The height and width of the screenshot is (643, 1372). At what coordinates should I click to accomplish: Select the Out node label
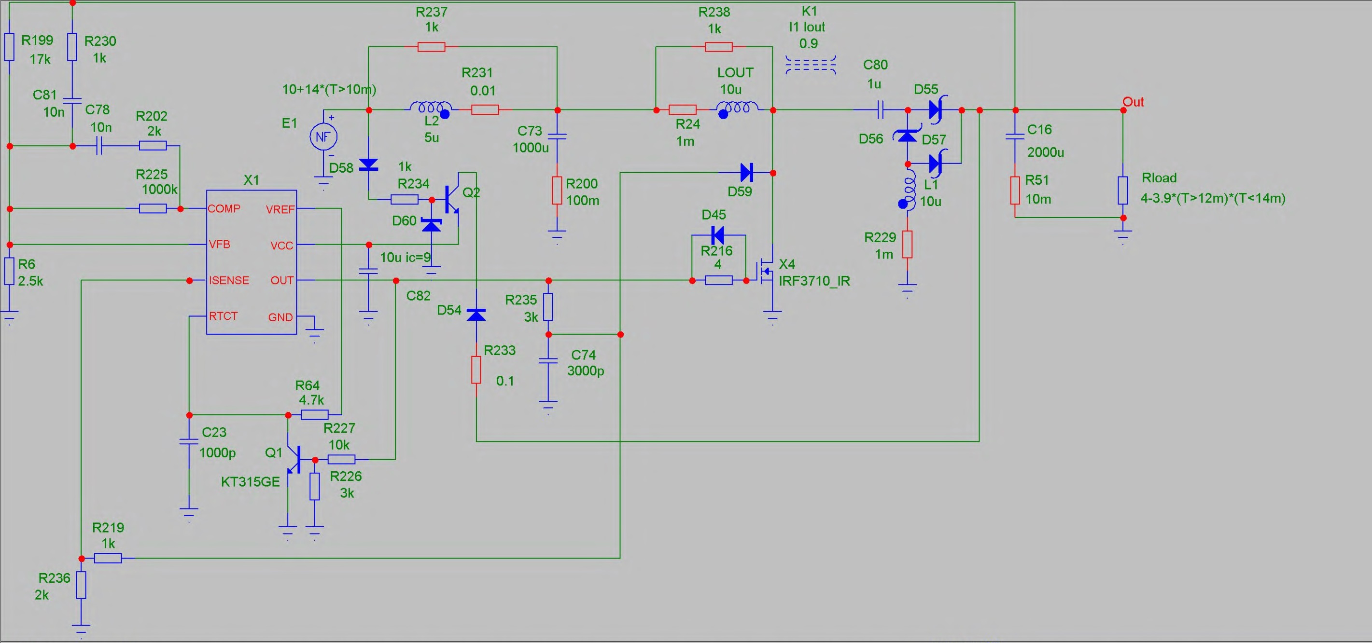tap(1133, 102)
